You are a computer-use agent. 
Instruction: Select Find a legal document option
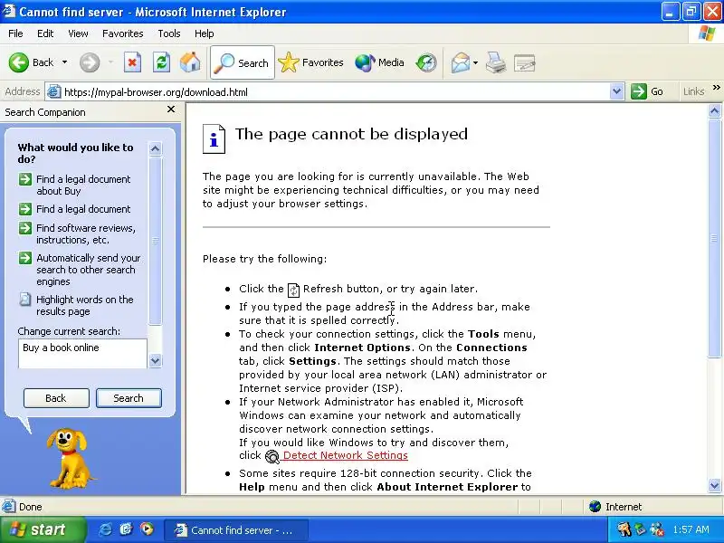83,209
